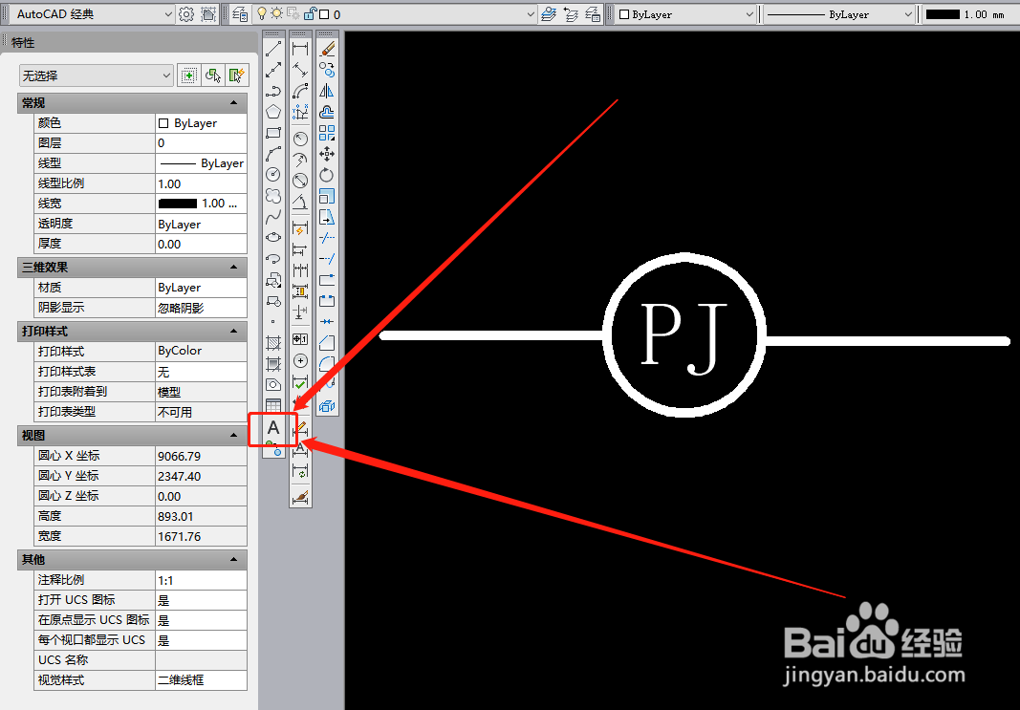Open the 无选择 selection dropdown

tap(97, 75)
